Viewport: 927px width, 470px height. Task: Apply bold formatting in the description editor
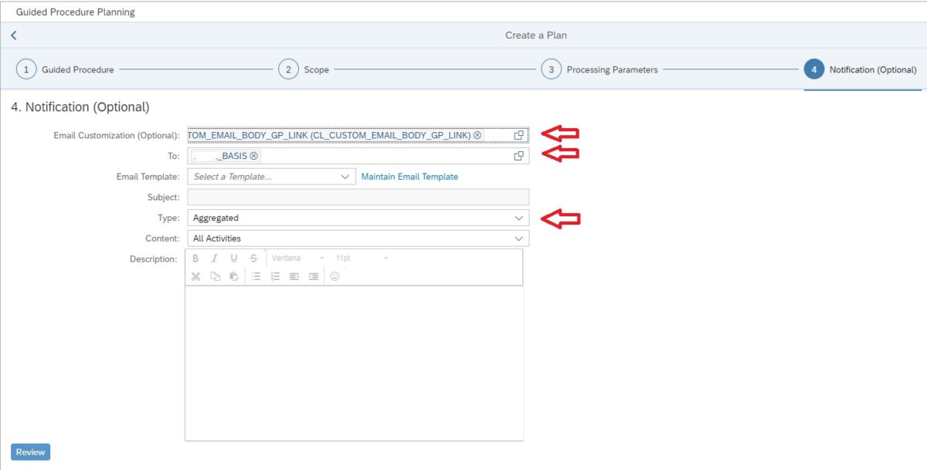click(x=195, y=258)
